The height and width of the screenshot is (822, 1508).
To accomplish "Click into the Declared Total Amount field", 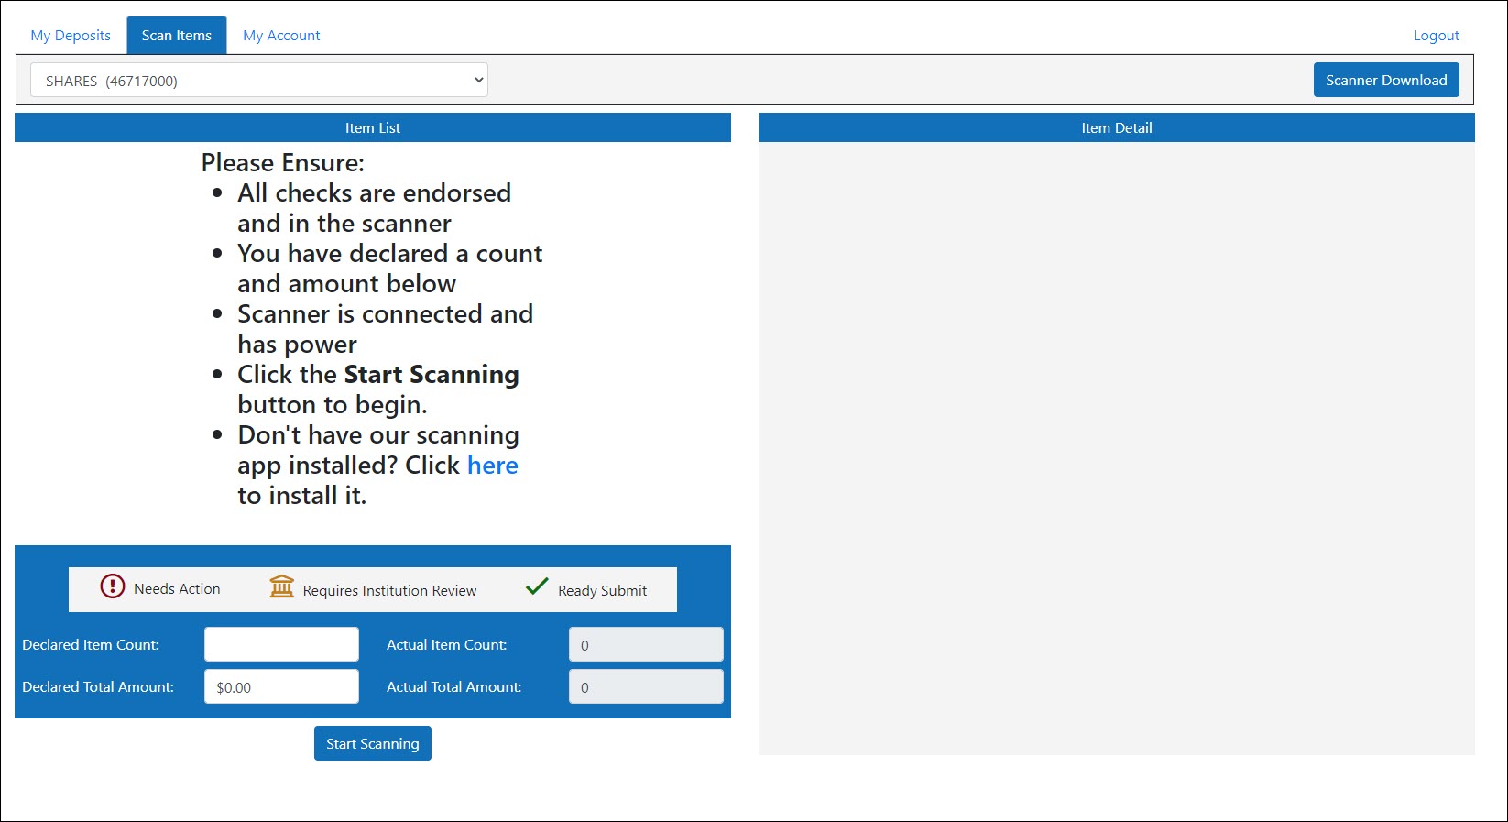I will click(x=281, y=686).
